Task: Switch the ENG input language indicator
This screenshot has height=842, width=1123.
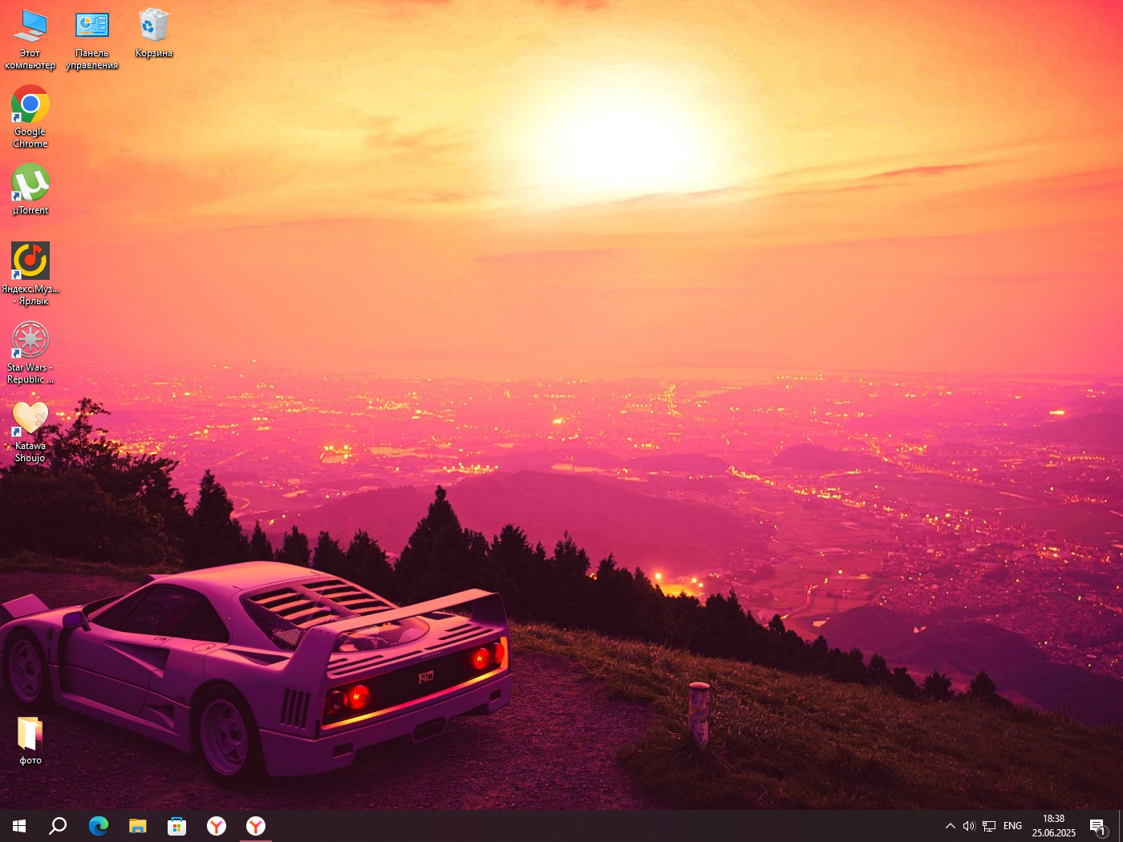Action: [x=1012, y=826]
